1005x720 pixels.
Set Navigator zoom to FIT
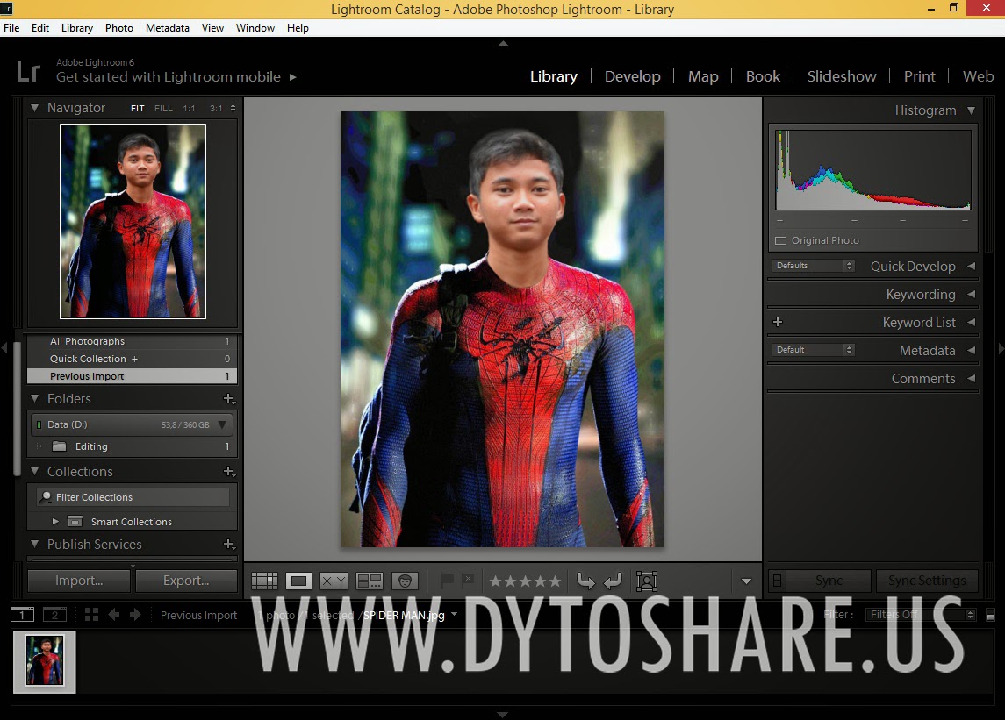tap(137, 108)
